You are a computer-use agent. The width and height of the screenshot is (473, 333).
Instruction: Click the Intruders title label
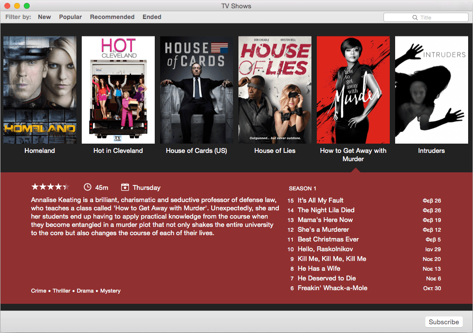click(x=431, y=150)
